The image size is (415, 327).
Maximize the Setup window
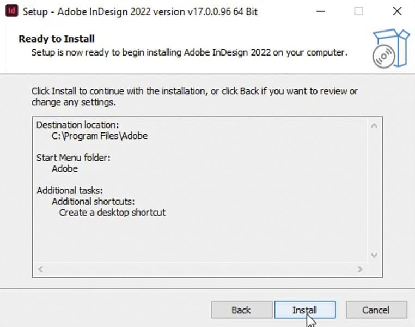click(x=358, y=11)
